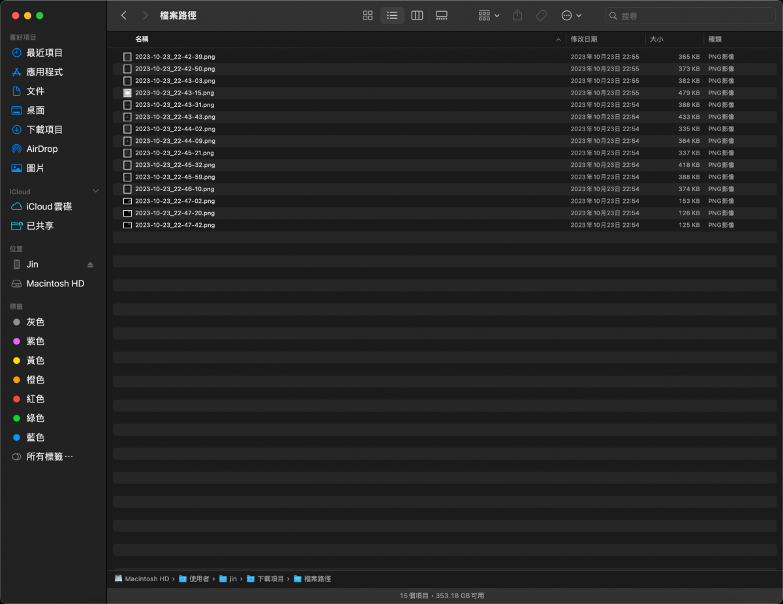Sort by the 名稱 column header
This screenshot has height=604, width=783.
point(142,39)
